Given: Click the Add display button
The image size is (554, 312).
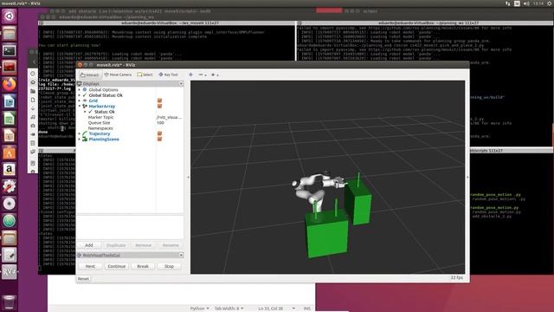Looking at the screenshot, I should pyautogui.click(x=89, y=245).
